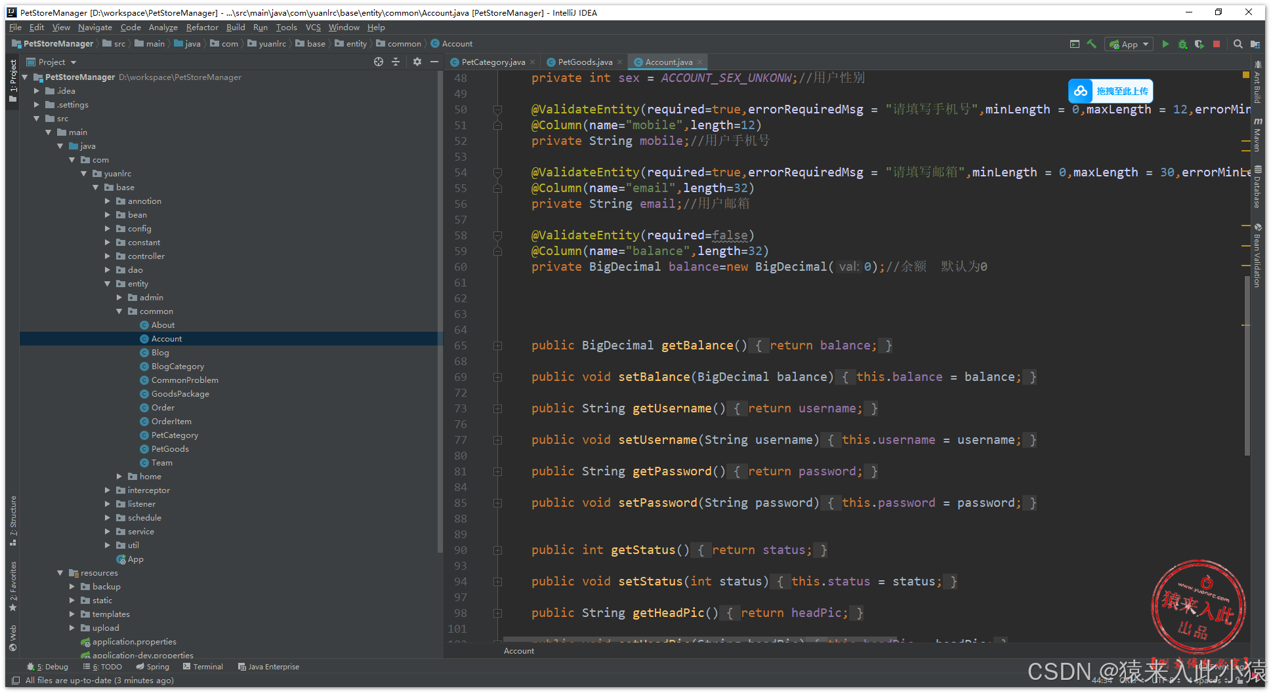This screenshot has height=693, width=1271.
Task: Start debugging with the green bug icon
Action: pyautogui.click(x=1182, y=44)
